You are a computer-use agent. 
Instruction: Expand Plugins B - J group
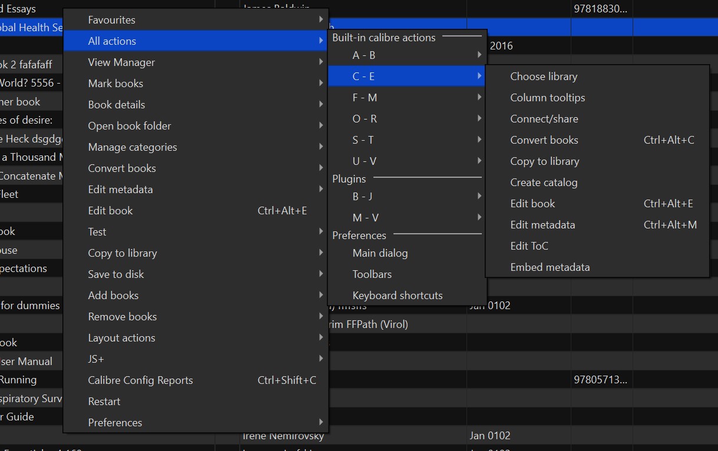tap(363, 197)
